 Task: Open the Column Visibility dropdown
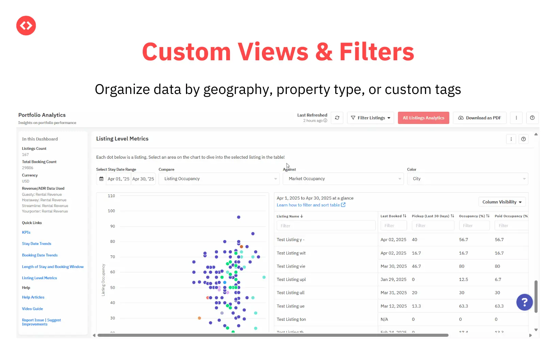tap(502, 202)
